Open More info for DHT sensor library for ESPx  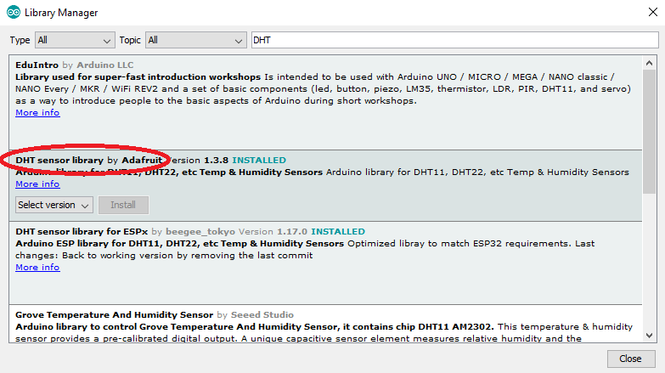tap(37, 267)
